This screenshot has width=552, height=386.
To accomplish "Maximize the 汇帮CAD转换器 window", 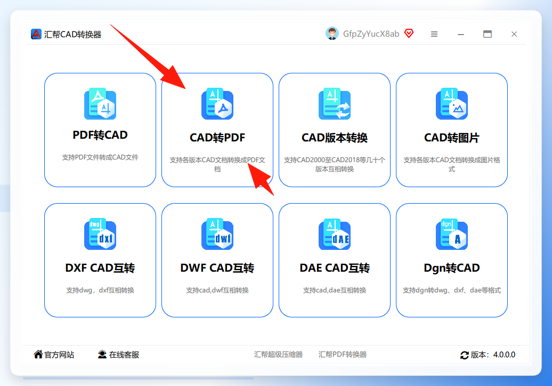I will (487, 34).
